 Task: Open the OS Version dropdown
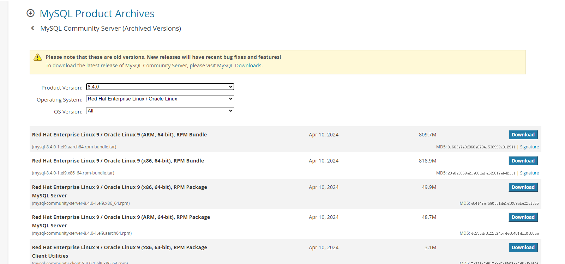click(160, 111)
